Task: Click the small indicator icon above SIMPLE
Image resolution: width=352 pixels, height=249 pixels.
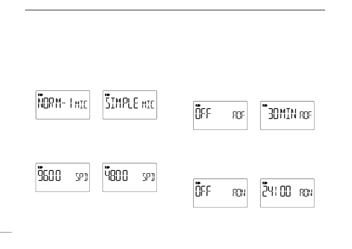Action: coord(107,95)
